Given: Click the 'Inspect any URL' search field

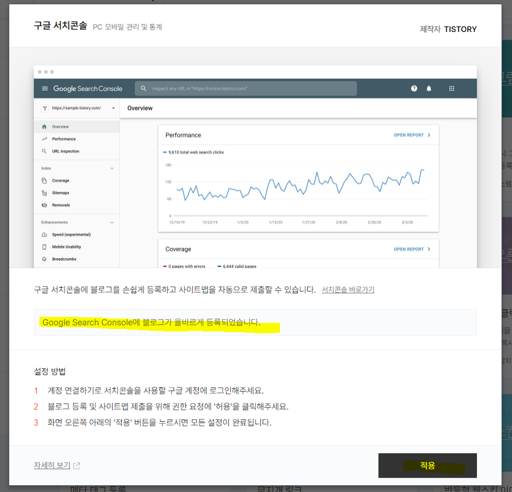Looking at the screenshot, I should tap(246, 89).
